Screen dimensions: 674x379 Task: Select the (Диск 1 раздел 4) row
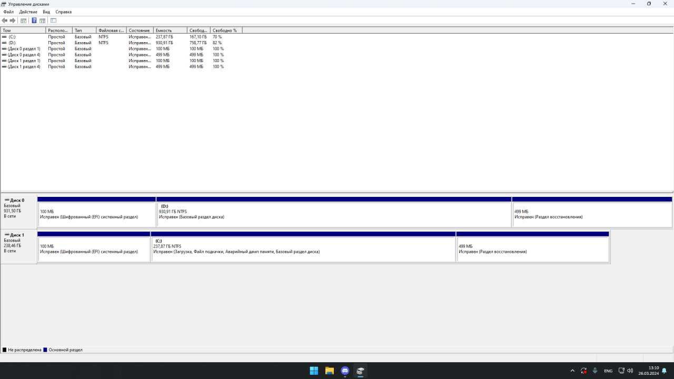(x=121, y=67)
